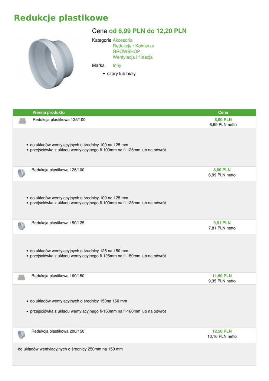Open the Wentylacja i filtracja link
Image resolution: width=269 pixels, height=381 pixels.
132,57
